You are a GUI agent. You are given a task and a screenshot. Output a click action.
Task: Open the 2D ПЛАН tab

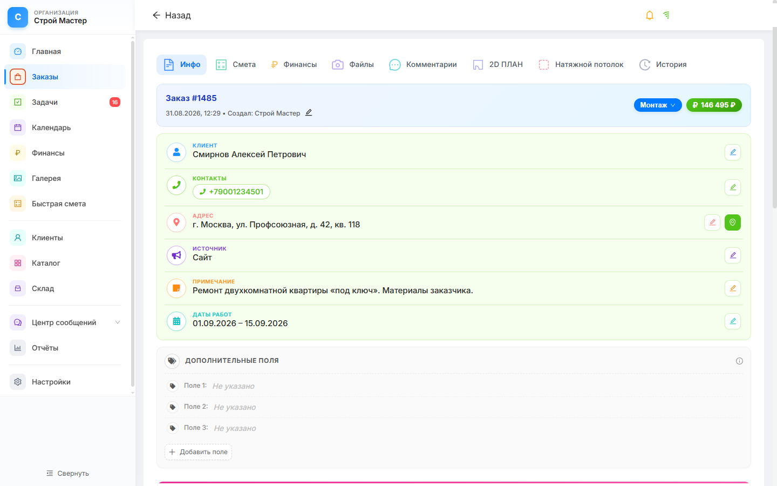click(x=497, y=65)
